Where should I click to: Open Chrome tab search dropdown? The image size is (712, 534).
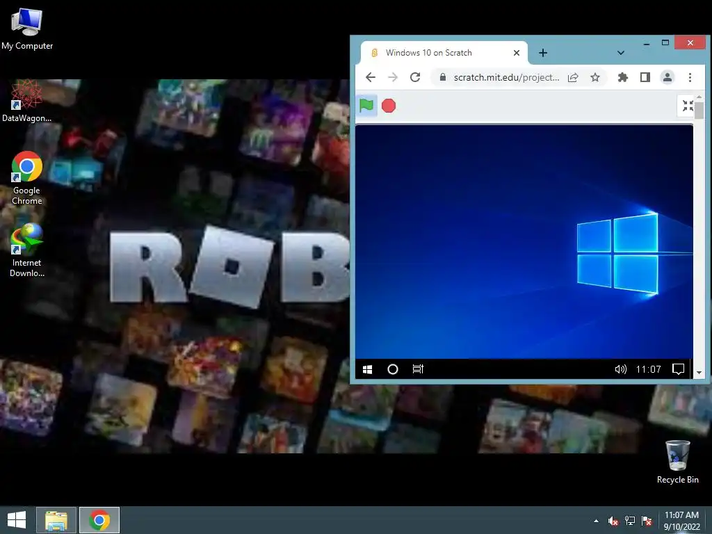(621, 53)
